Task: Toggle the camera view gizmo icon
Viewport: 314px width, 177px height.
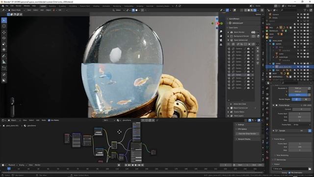Action: click(x=221, y=40)
